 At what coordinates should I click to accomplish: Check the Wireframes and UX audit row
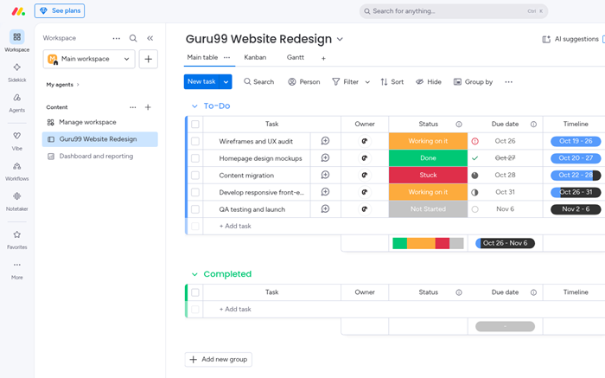195,141
